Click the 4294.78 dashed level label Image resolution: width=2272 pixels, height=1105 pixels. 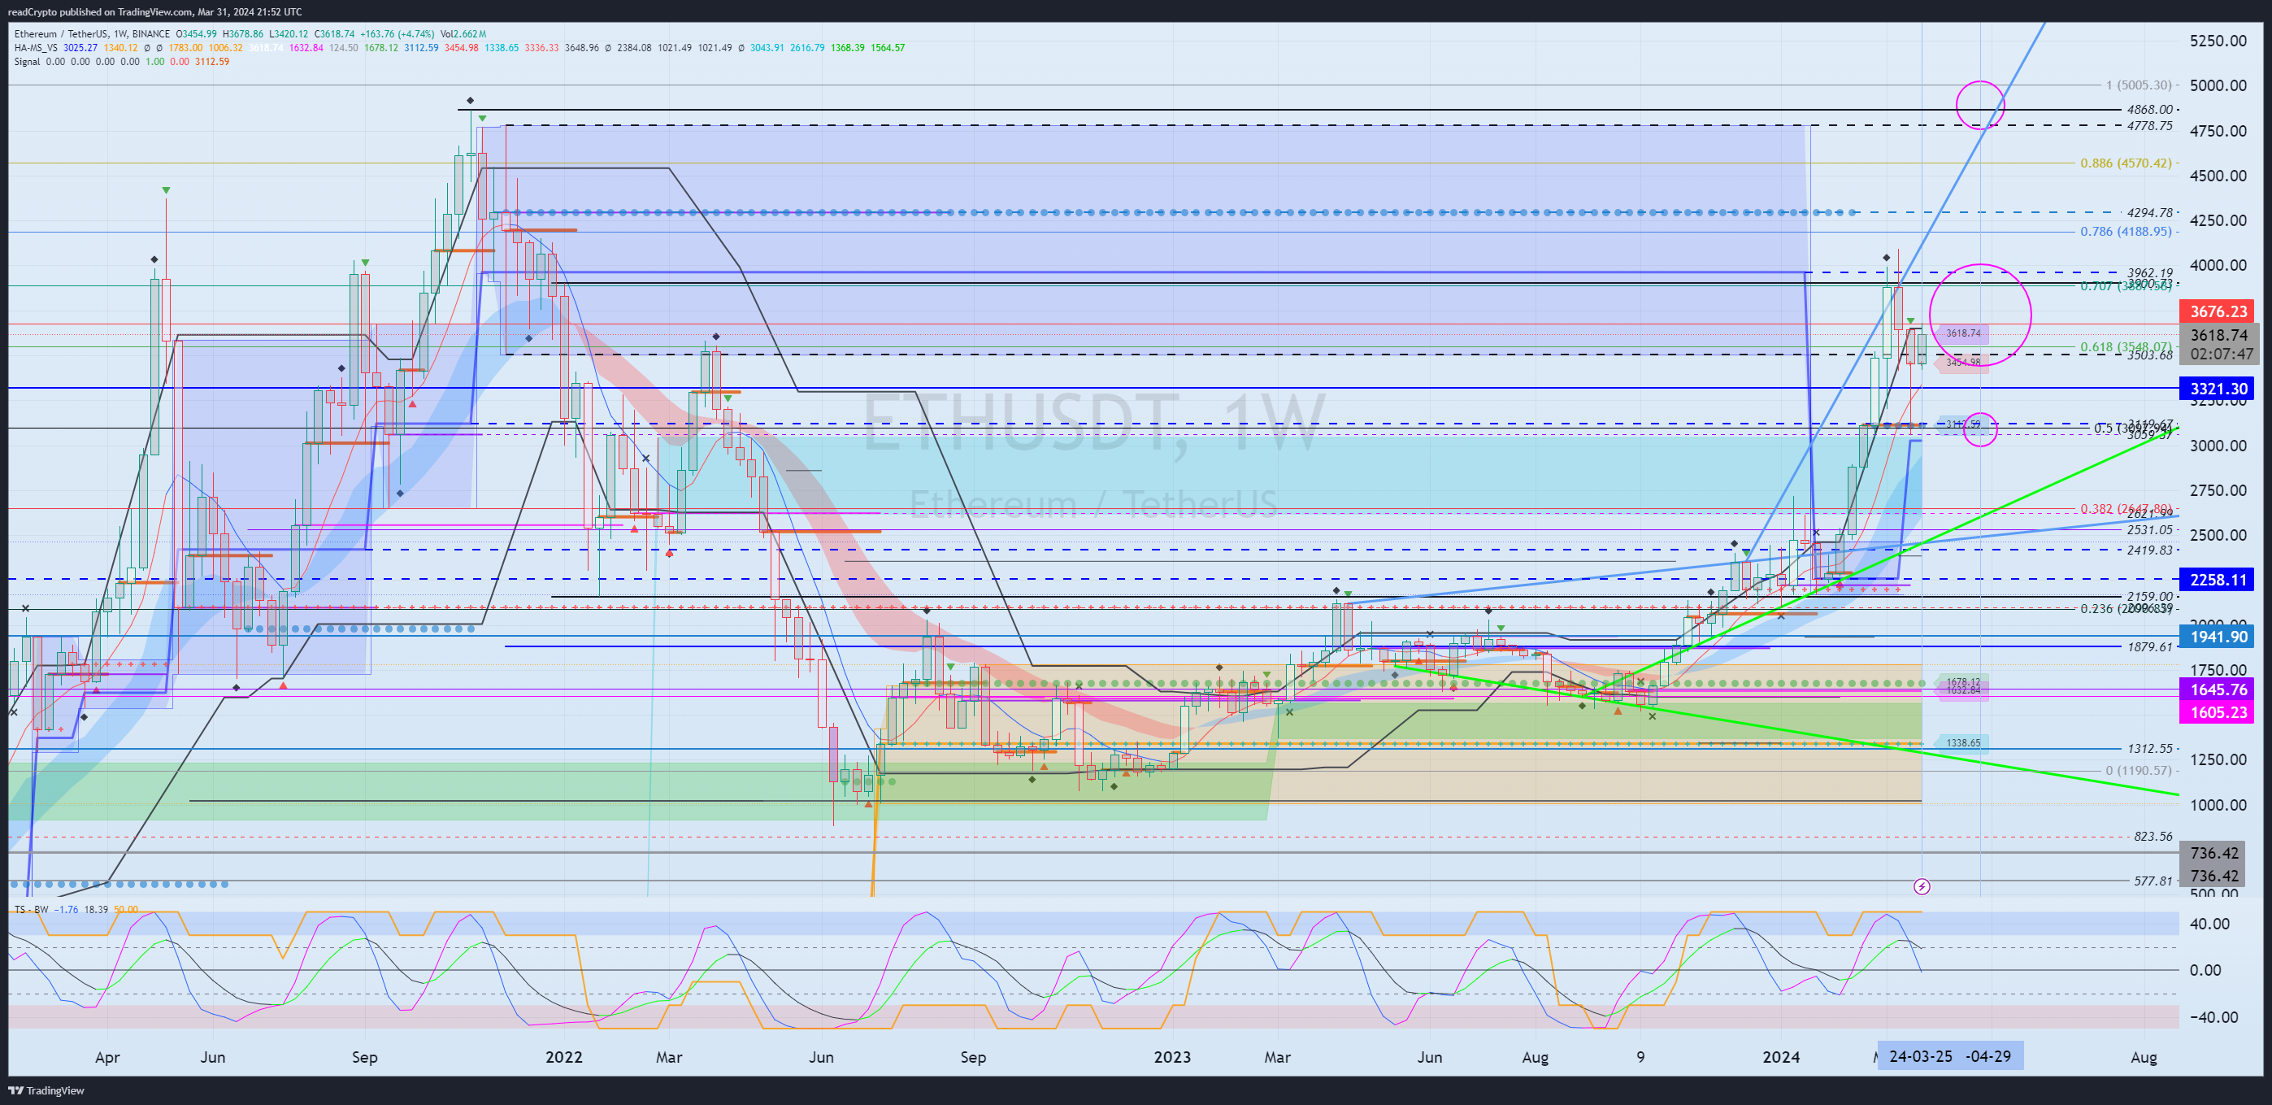[2149, 212]
